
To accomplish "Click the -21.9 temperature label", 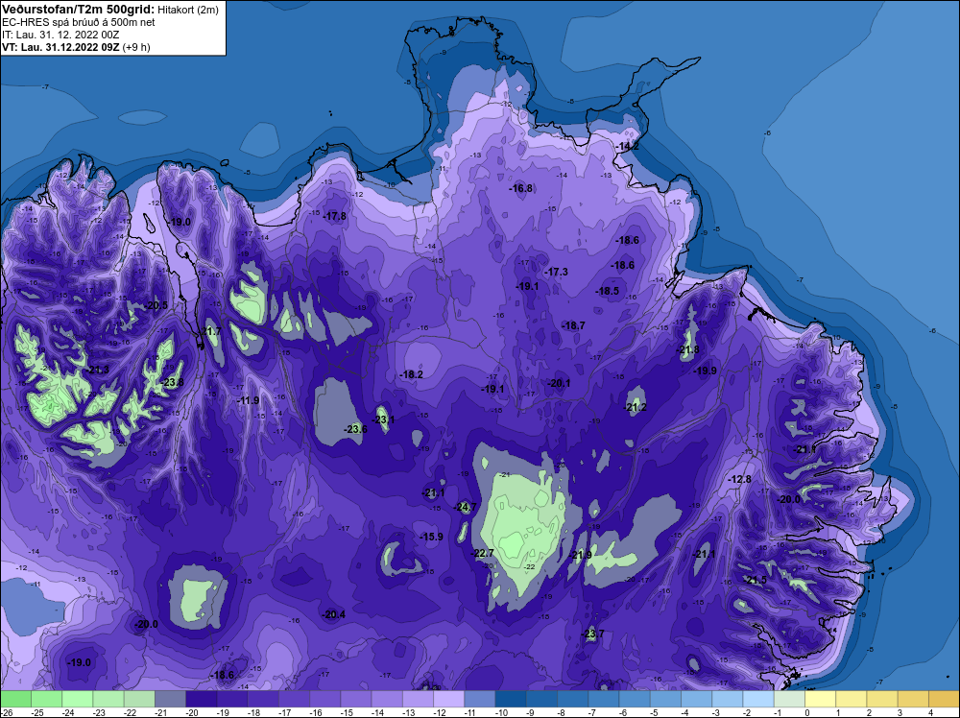I will coord(581,555).
